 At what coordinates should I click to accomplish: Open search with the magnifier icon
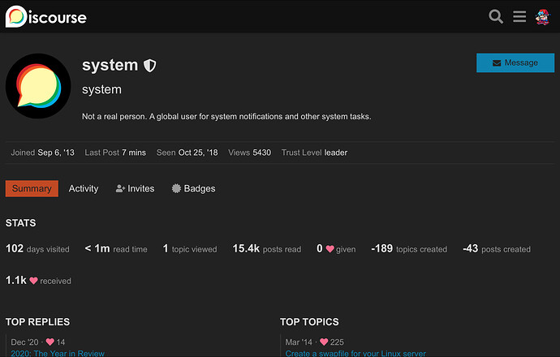(496, 16)
